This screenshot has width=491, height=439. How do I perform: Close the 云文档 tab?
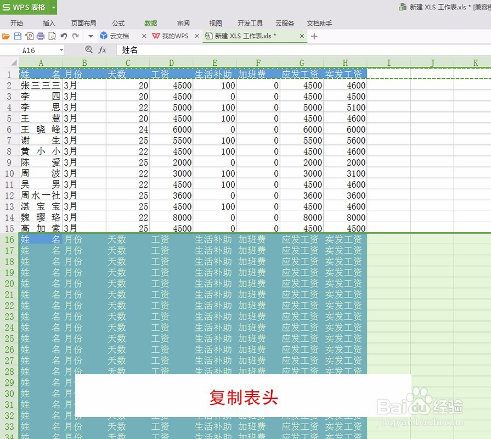pos(144,35)
